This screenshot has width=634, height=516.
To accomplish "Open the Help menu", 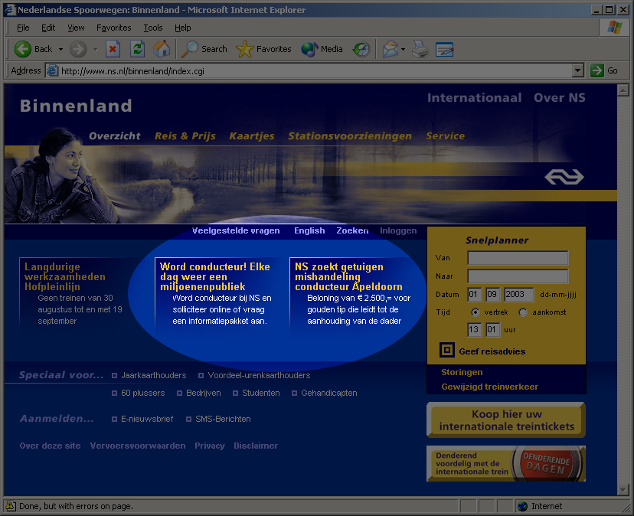I will point(183,28).
